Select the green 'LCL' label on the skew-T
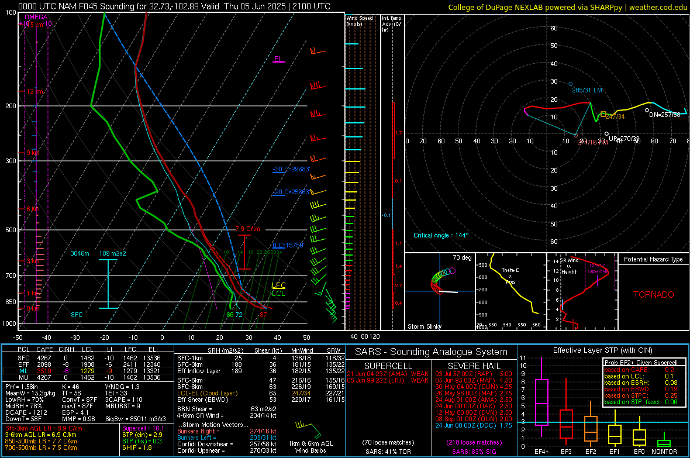 click(278, 293)
